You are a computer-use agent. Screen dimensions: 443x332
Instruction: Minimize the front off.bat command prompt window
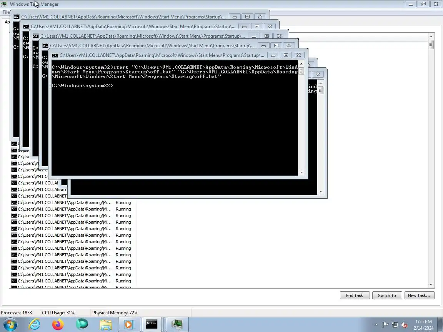(273, 55)
